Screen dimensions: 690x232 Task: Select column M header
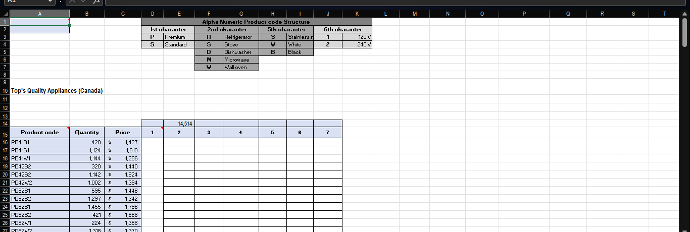coord(414,14)
